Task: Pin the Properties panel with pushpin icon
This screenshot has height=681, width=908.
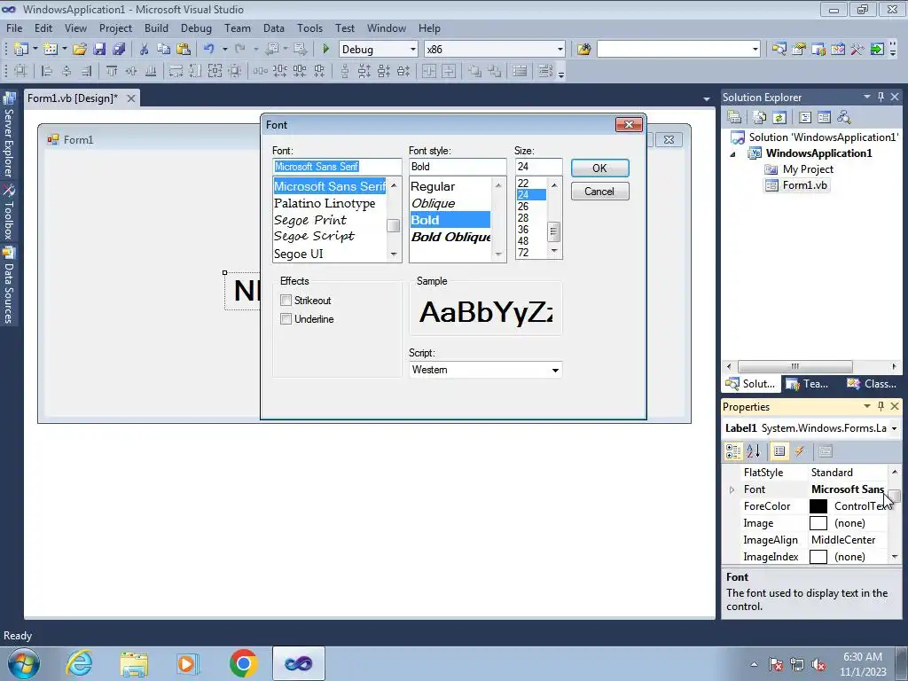Action: click(x=881, y=406)
